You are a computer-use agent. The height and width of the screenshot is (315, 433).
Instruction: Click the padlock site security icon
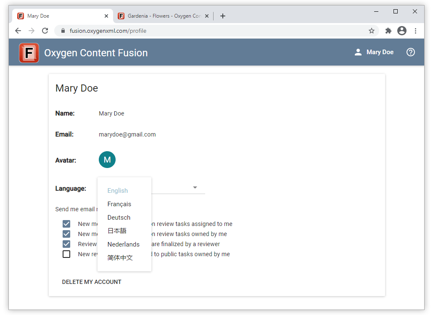point(63,31)
